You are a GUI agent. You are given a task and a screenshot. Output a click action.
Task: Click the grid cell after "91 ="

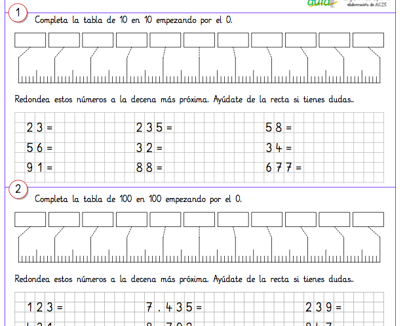coord(60,168)
